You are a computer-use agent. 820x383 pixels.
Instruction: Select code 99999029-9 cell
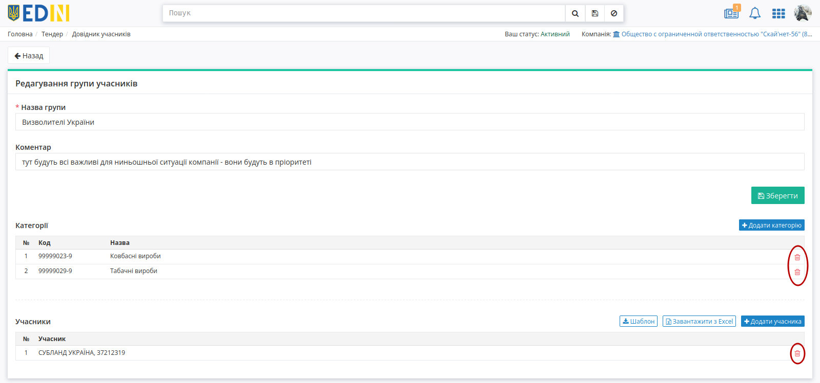[x=55, y=271]
